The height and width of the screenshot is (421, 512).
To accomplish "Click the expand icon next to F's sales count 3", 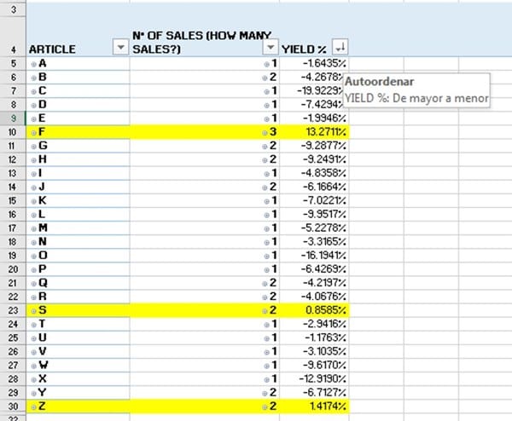I will [x=266, y=133].
